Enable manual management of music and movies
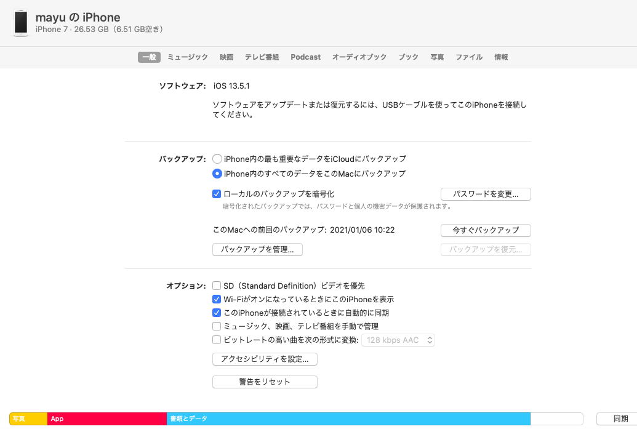The width and height of the screenshot is (637, 429). pos(217,326)
